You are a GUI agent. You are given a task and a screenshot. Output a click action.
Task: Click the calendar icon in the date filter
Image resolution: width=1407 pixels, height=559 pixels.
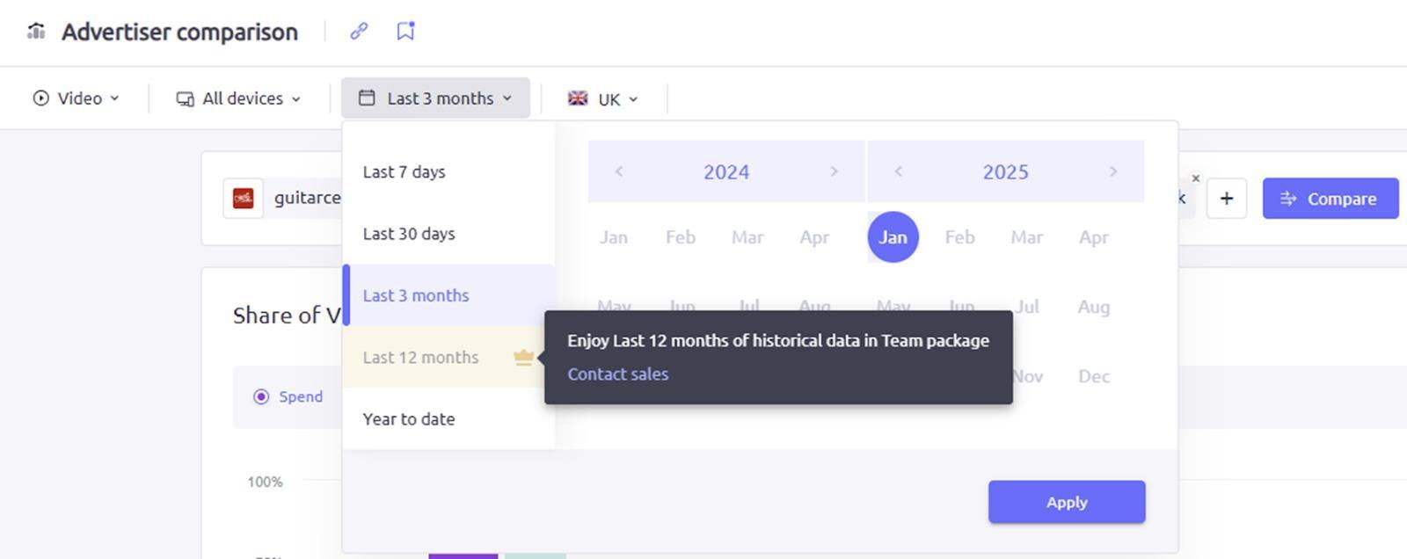[369, 98]
